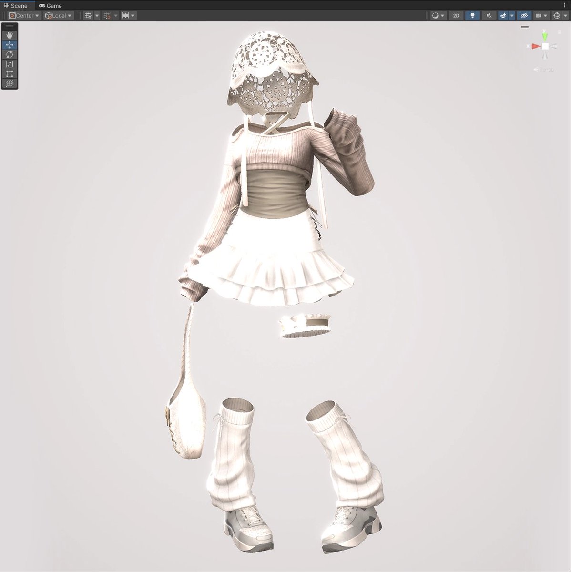Click the orientation gizmo overlay handle
The width and height of the screenshot is (571, 572).
[525, 27]
